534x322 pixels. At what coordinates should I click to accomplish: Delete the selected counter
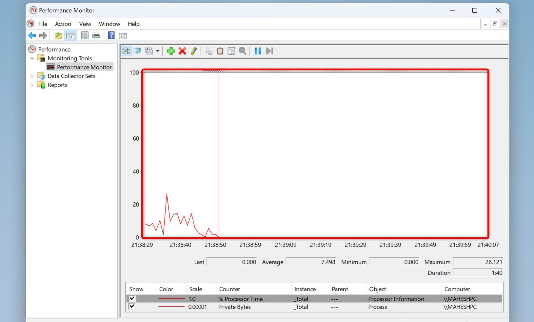pos(182,51)
